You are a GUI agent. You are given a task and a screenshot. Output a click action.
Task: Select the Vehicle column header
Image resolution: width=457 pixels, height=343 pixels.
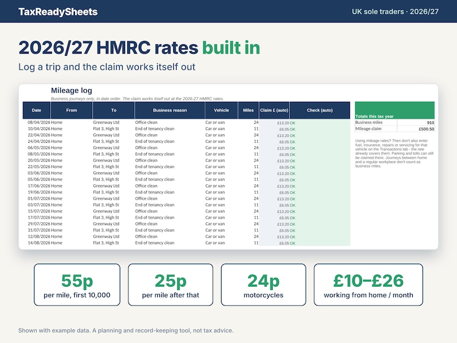(x=221, y=110)
